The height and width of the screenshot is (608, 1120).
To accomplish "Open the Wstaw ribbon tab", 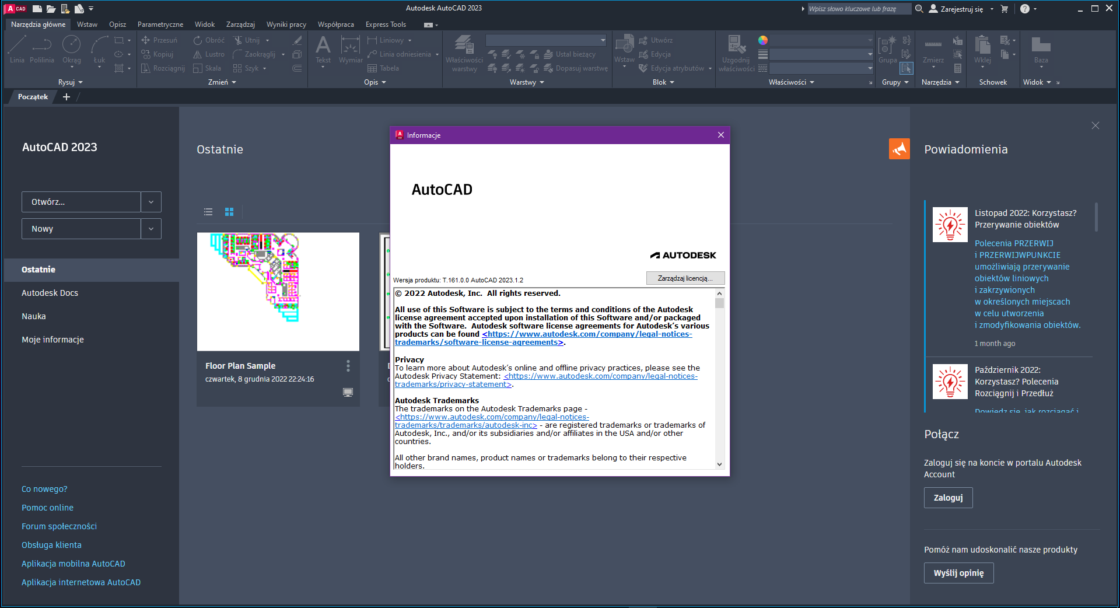I will (87, 25).
